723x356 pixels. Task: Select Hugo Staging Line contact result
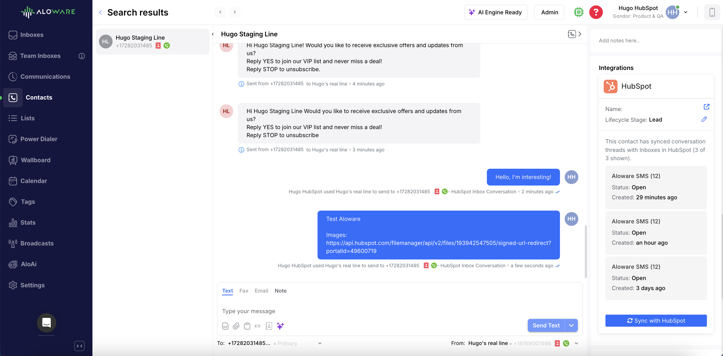[152, 41]
